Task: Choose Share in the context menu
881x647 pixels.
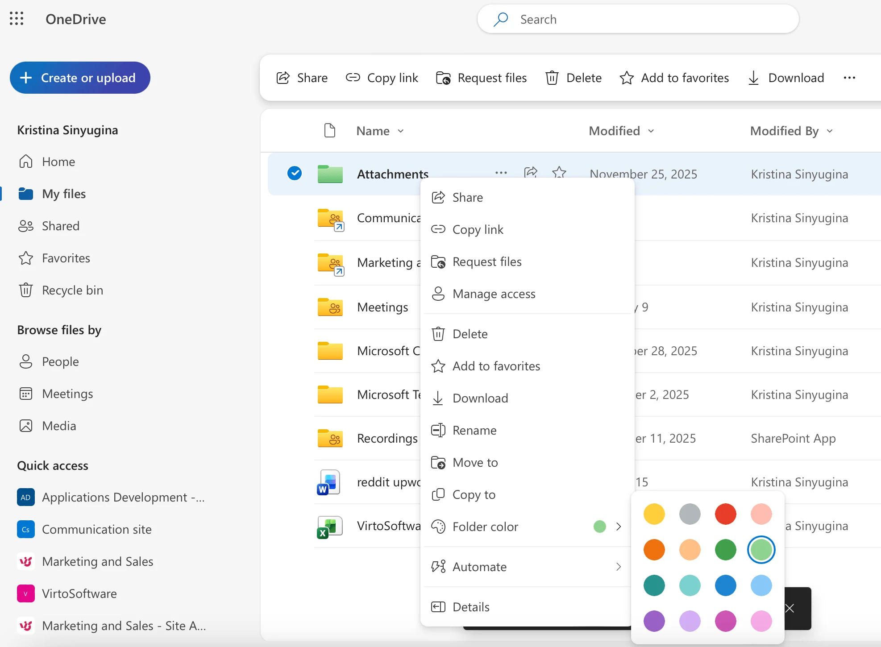Action: [527, 197]
